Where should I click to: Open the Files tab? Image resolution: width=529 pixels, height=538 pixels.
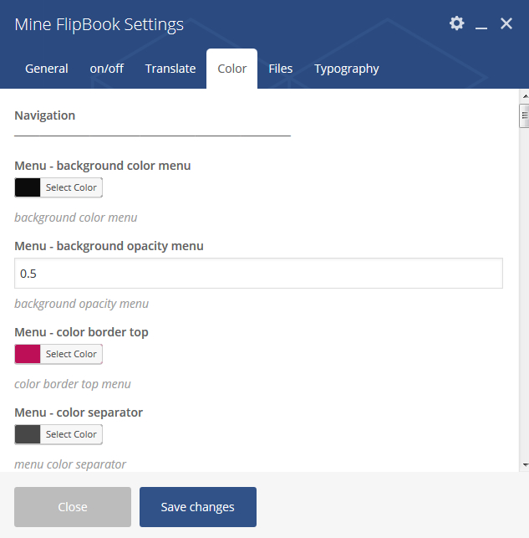coord(281,69)
